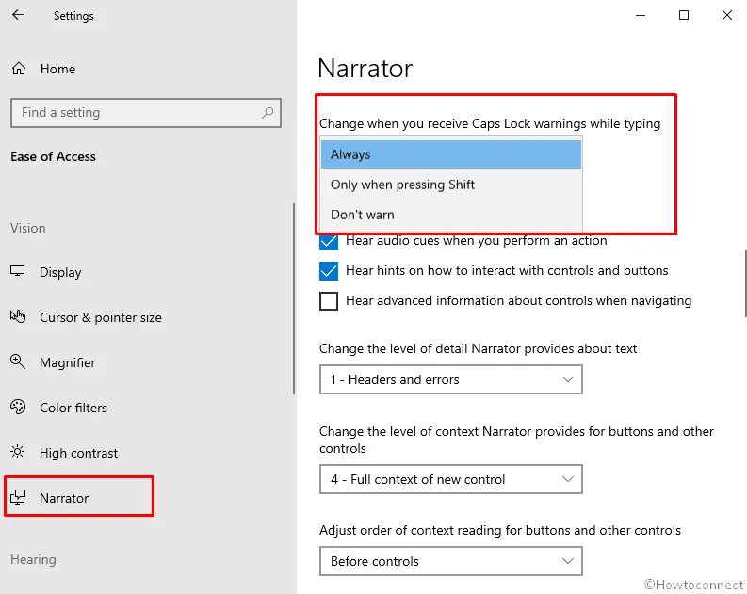Open the Headers and errors dropdown

coord(450,379)
